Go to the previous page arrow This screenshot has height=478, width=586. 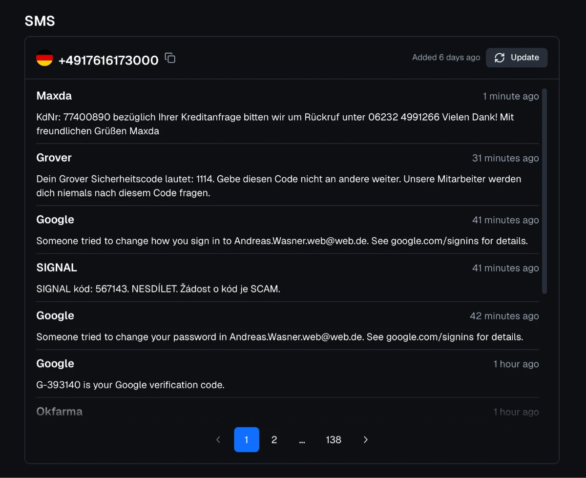click(218, 440)
